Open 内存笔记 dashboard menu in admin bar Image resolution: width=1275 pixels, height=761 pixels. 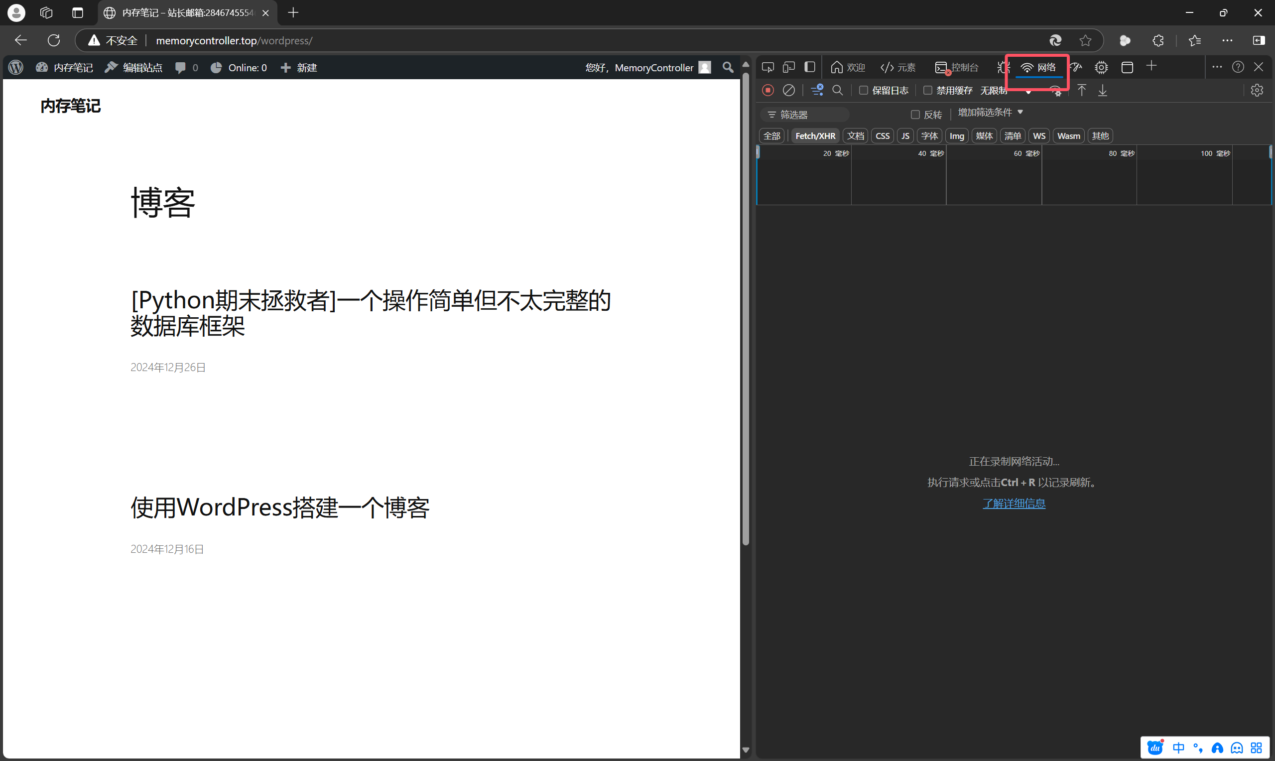click(65, 67)
